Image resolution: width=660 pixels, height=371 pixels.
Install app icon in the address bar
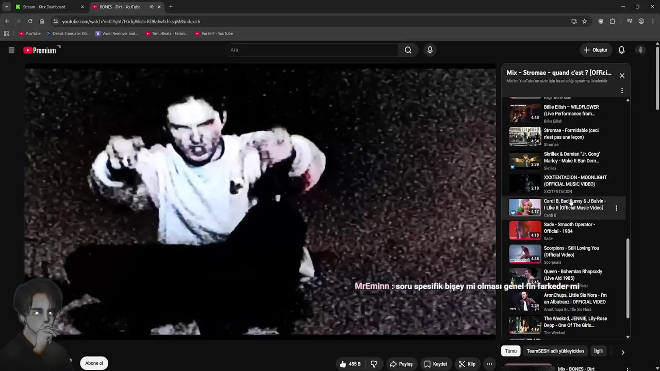coord(574,21)
